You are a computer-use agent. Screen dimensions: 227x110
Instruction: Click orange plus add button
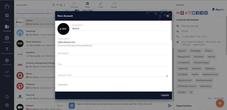(220, 103)
